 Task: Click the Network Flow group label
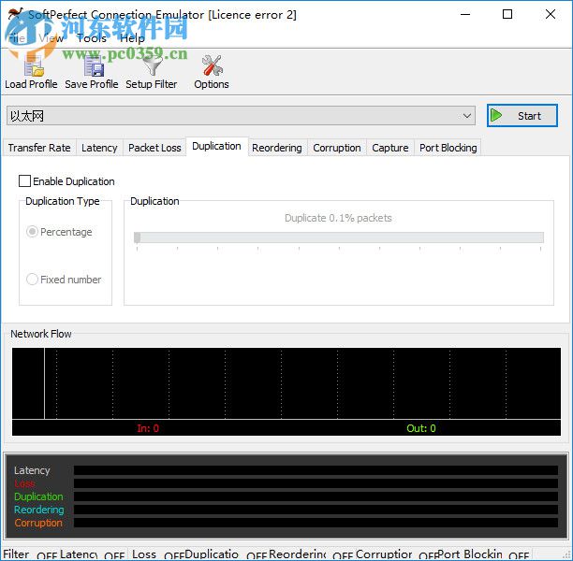tap(41, 334)
